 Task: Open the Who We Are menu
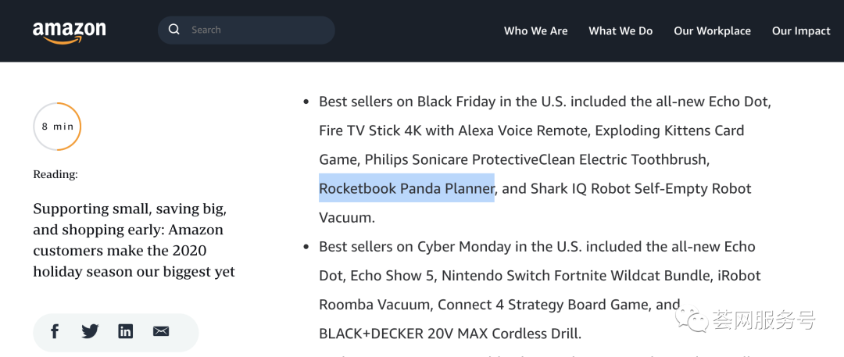click(535, 31)
